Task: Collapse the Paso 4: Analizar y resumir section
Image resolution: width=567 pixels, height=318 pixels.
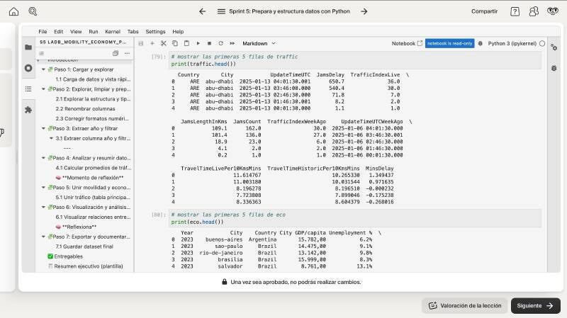Action: tap(43, 158)
